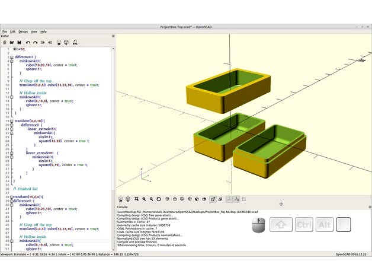Collapse the fold marker at line 27
372x280 pixels.
point(11,153)
